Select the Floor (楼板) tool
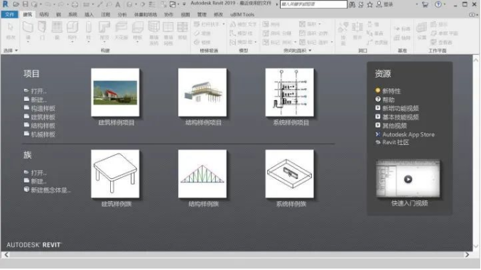Screen dimensions: 481x270 point(137,31)
